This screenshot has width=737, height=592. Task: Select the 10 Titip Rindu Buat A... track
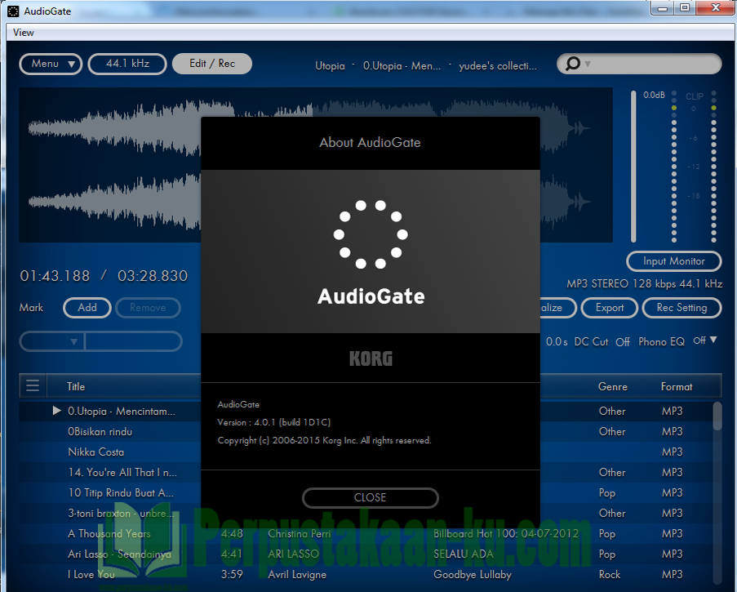[x=121, y=492]
